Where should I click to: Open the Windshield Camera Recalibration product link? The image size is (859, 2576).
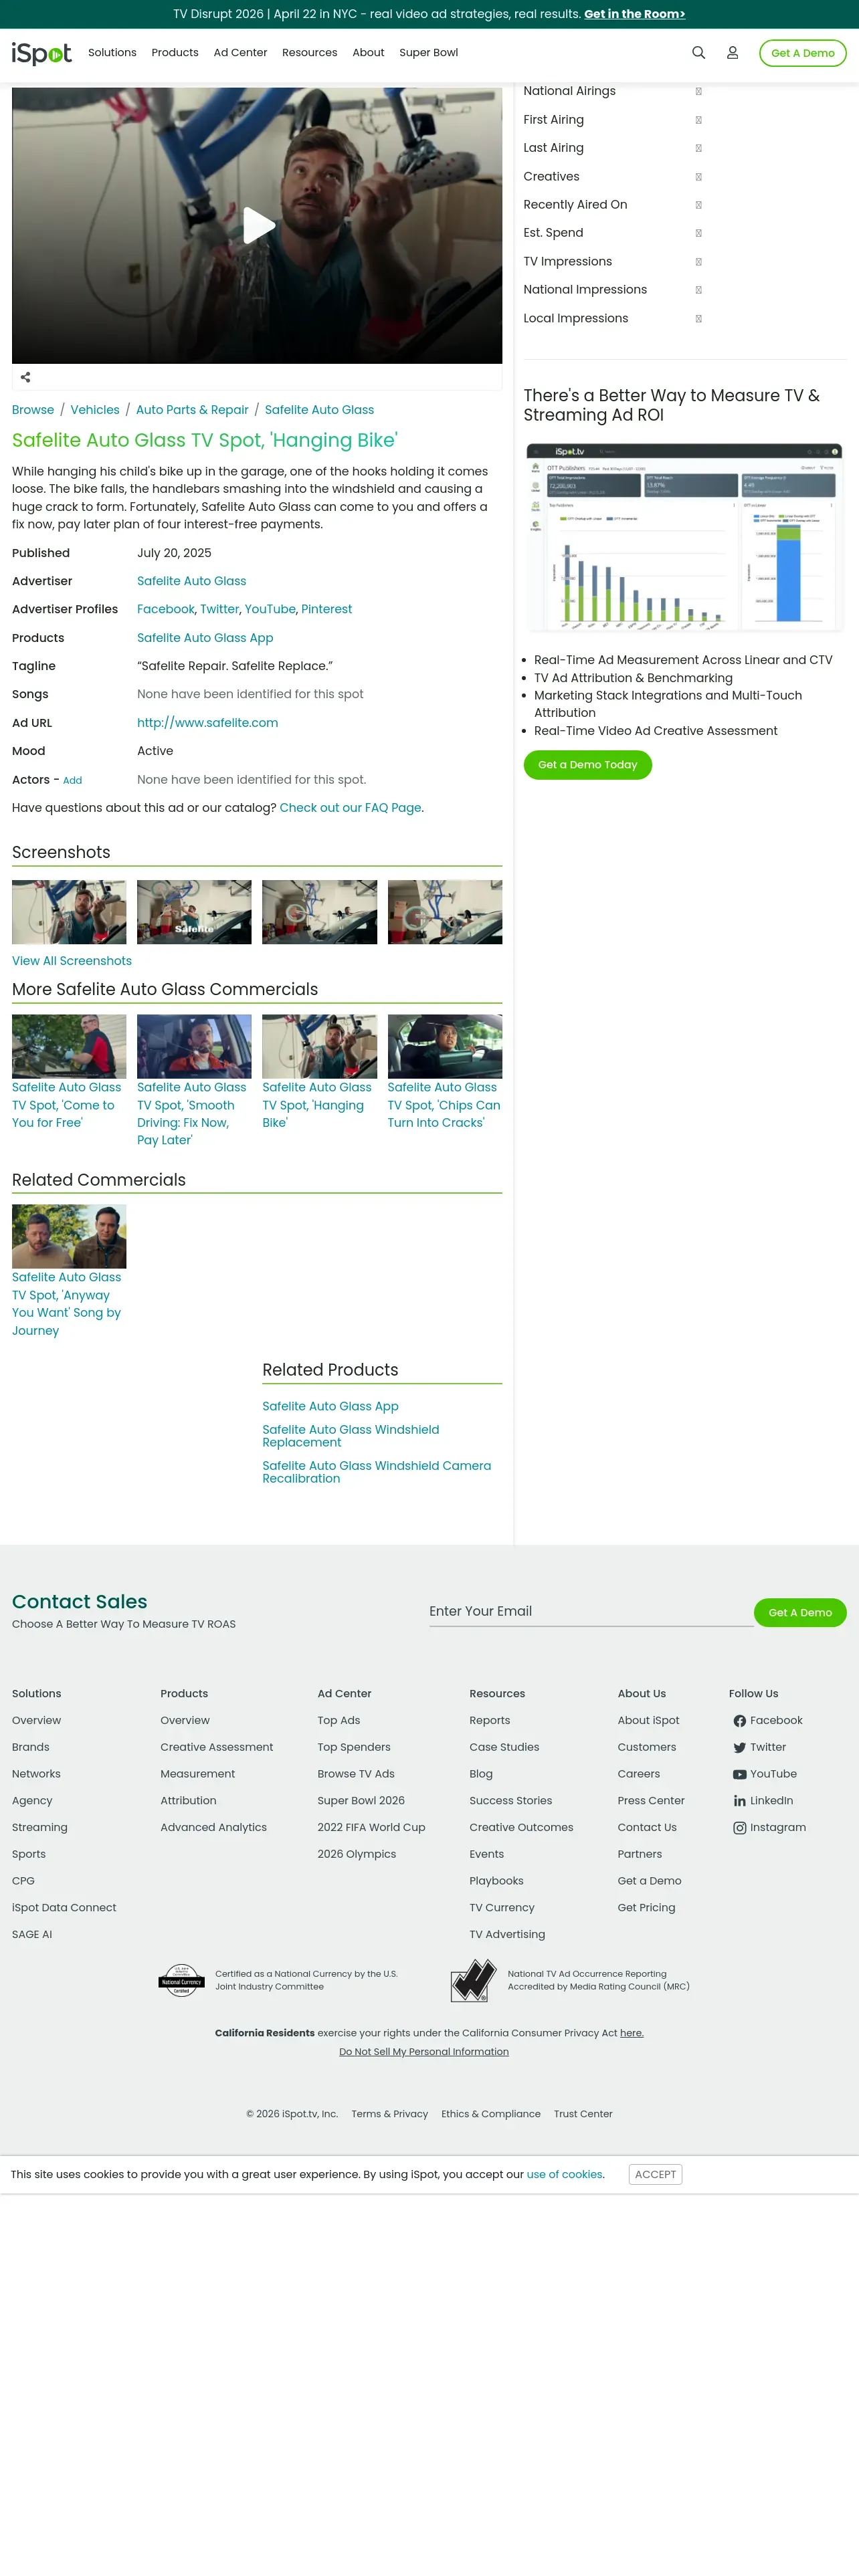pyautogui.click(x=377, y=1472)
